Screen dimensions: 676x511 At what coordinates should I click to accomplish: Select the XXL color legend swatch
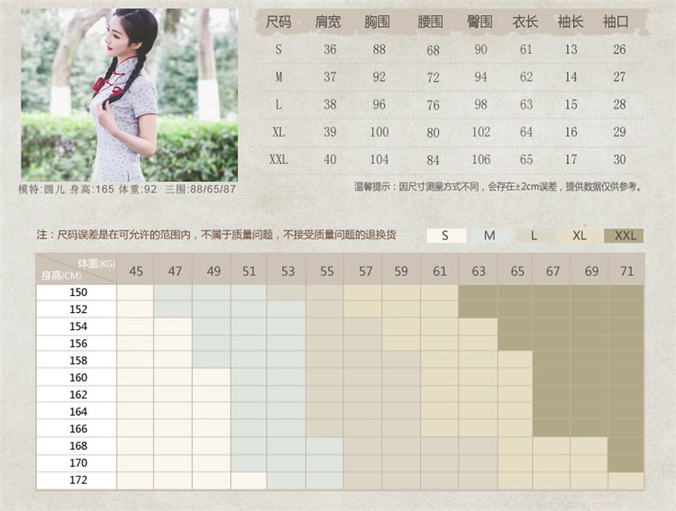625,236
